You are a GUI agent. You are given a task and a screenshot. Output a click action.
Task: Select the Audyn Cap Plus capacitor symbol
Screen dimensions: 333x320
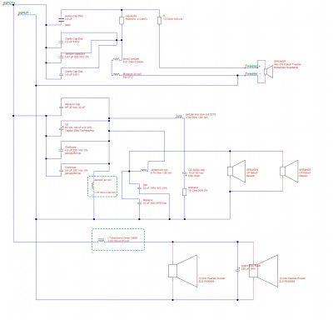(x=62, y=20)
